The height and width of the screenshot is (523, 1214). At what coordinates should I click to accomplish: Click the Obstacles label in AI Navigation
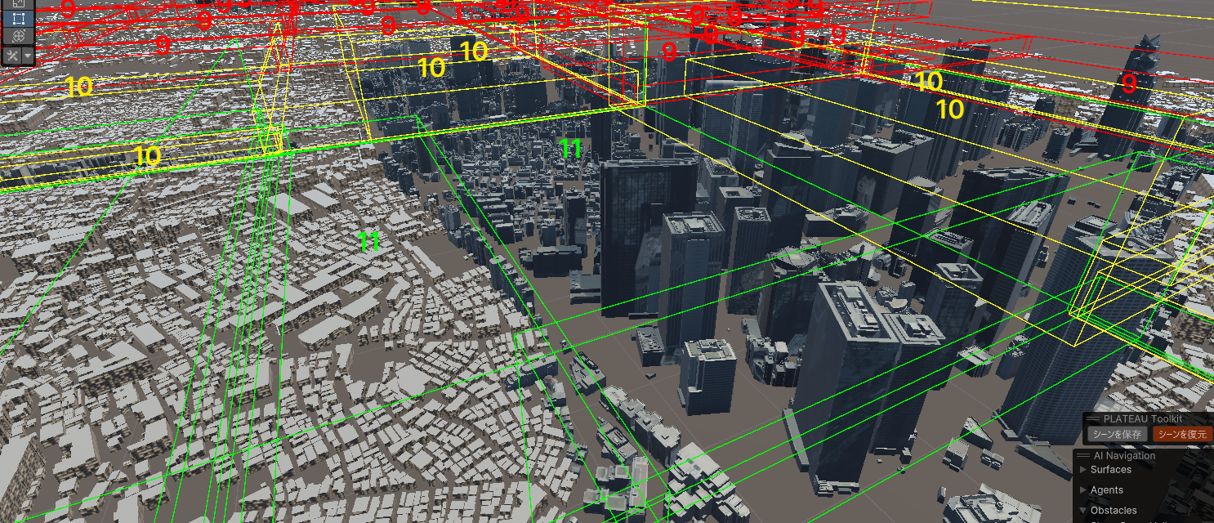[x=1113, y=511]
